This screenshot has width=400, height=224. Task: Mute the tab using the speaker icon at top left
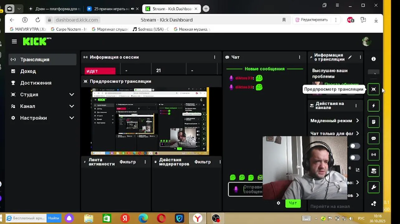[10, 9]
